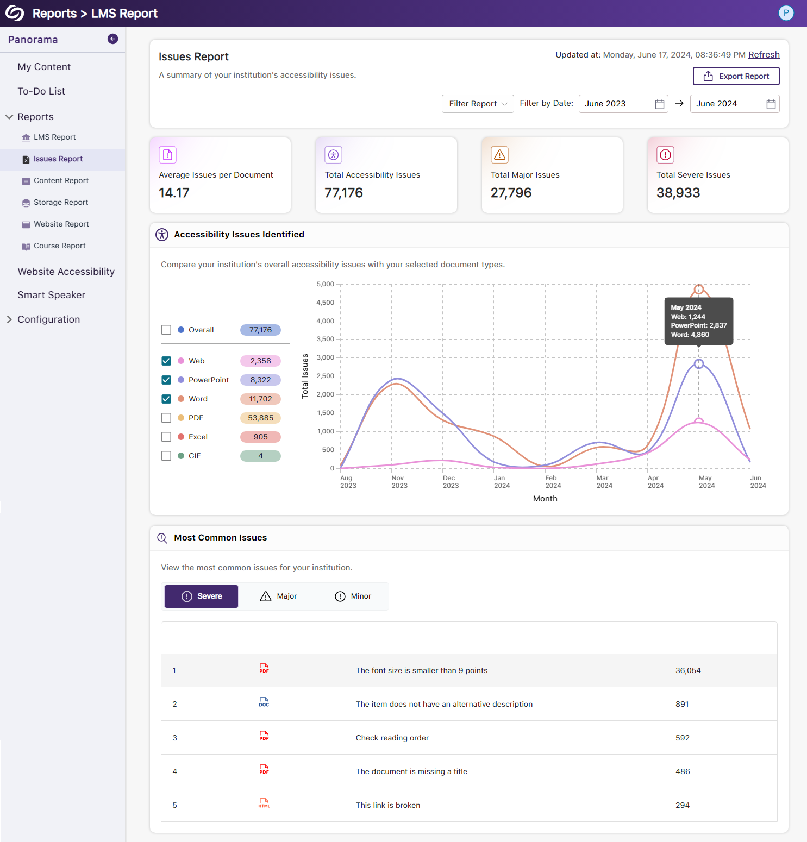Collapse the Reports section in sidebar
Viewport: 807px width, 842px height.
[9, 117]
